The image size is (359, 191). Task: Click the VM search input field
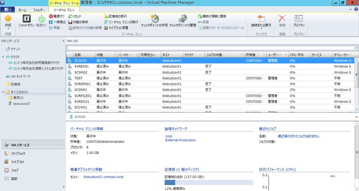tap(210, 48)
